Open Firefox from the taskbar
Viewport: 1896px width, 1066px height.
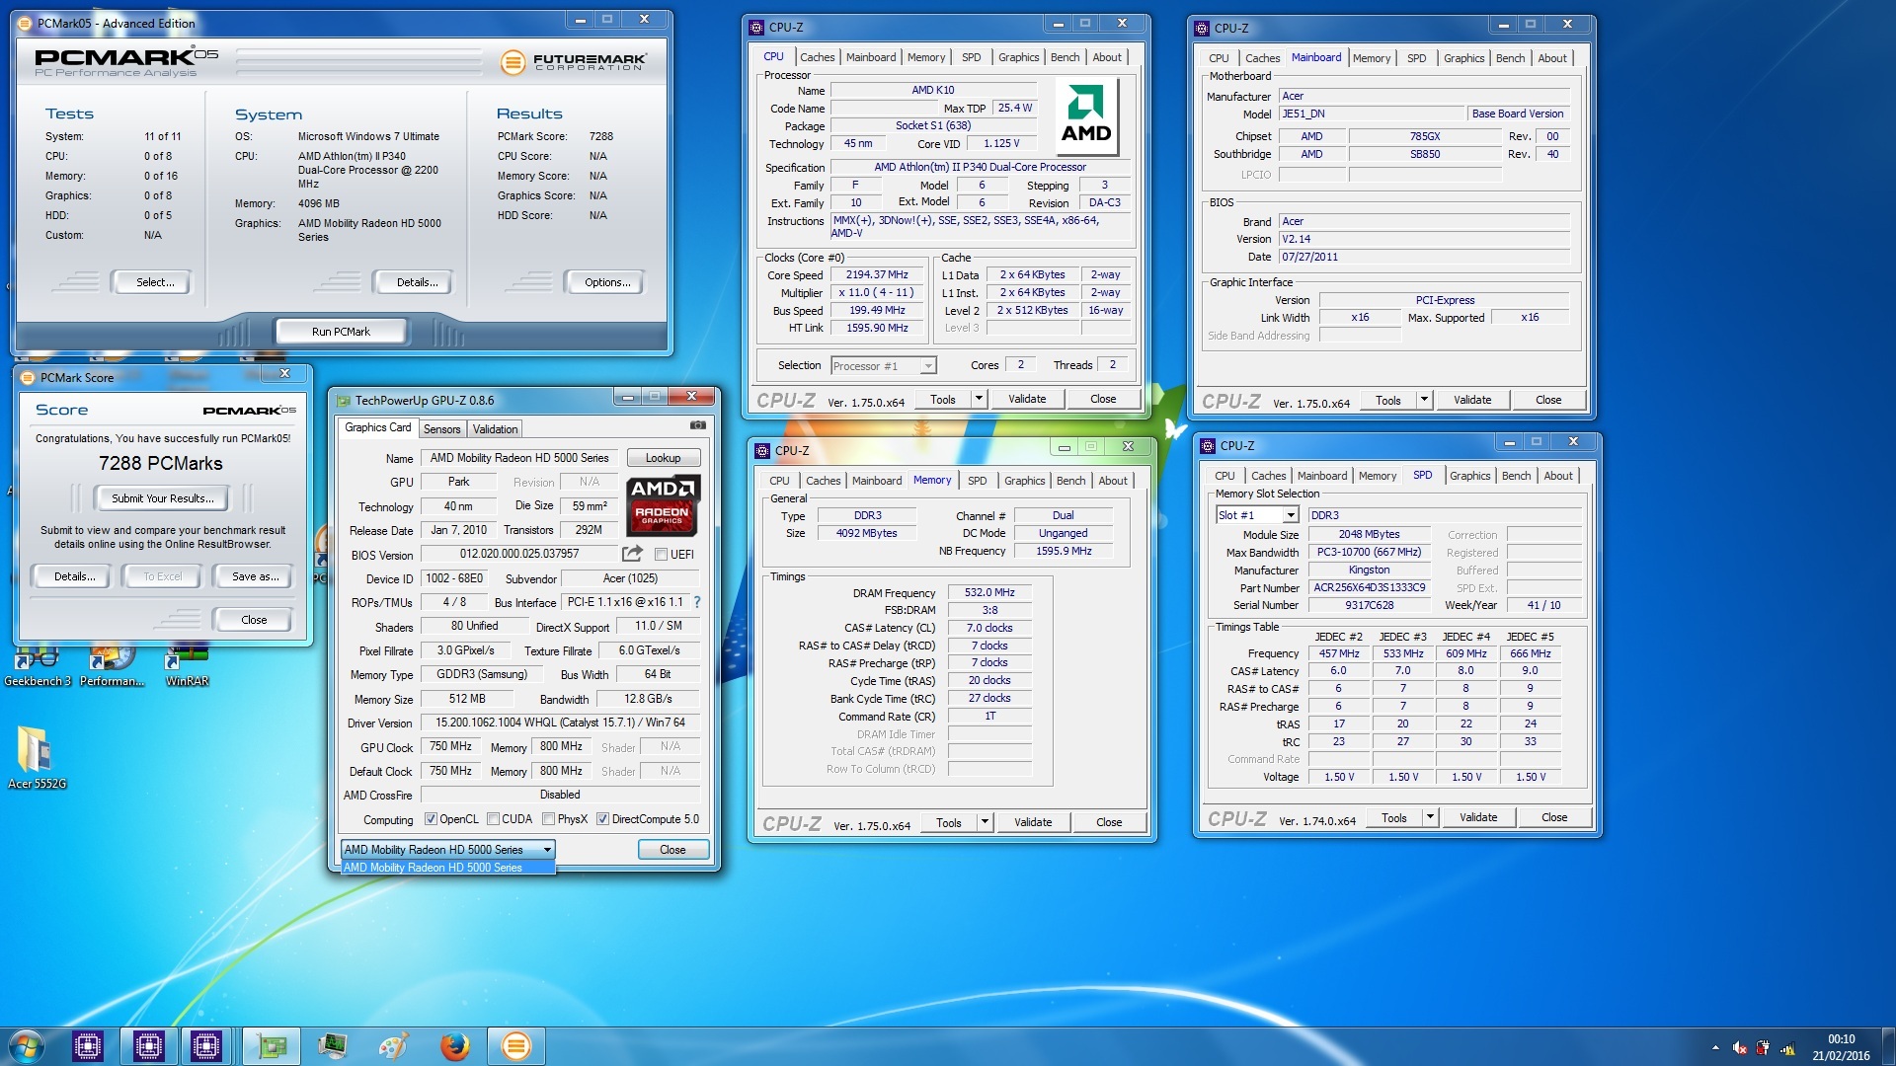point(454,1045)
